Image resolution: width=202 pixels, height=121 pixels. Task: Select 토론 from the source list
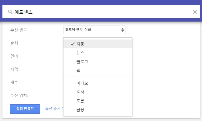pos(98,101)
